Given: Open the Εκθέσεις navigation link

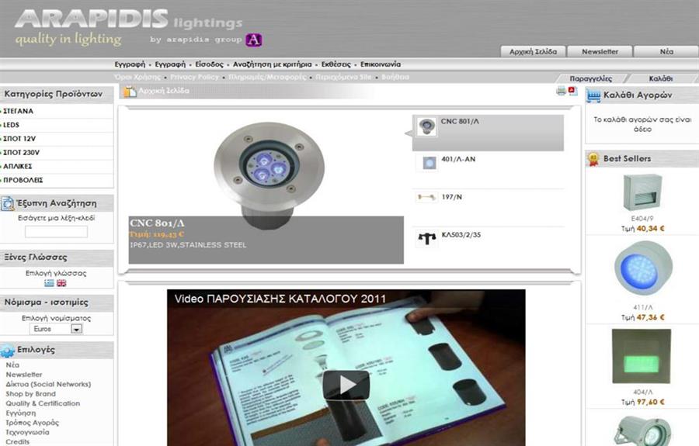Looking at the screenshot, I should (336, 64).
